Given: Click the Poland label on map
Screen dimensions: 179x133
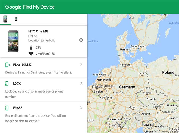Looking at the screenshot, I should click(168, 72).
